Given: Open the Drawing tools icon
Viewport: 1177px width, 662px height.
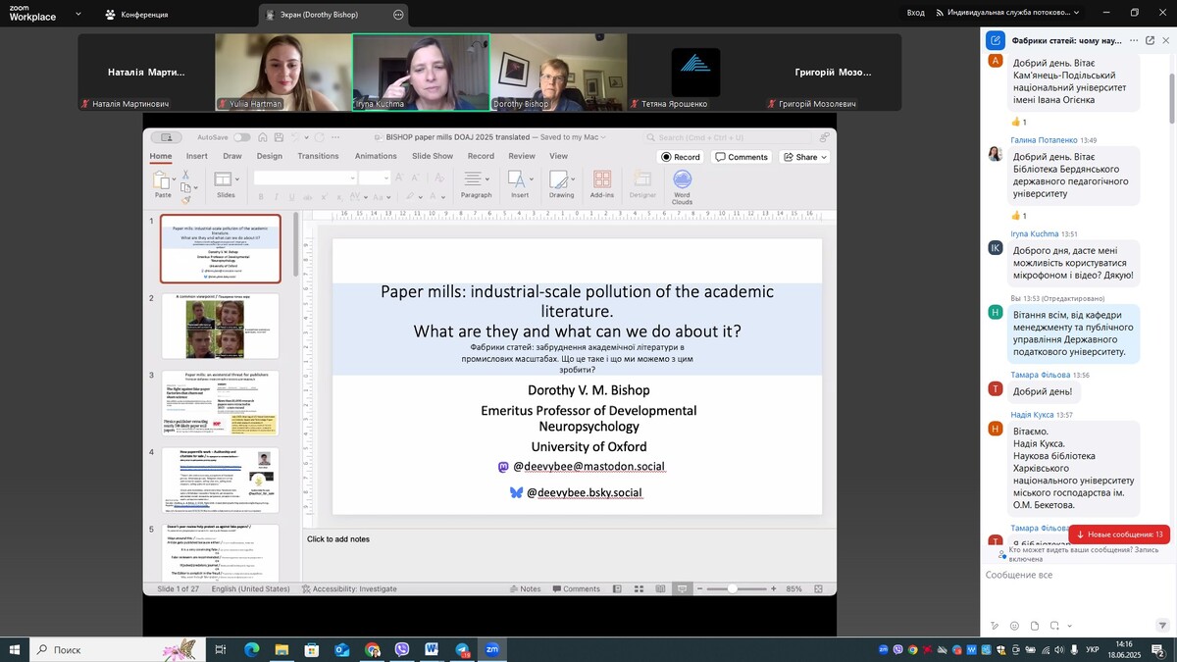Looking at the screenshot, I should 558,178.
